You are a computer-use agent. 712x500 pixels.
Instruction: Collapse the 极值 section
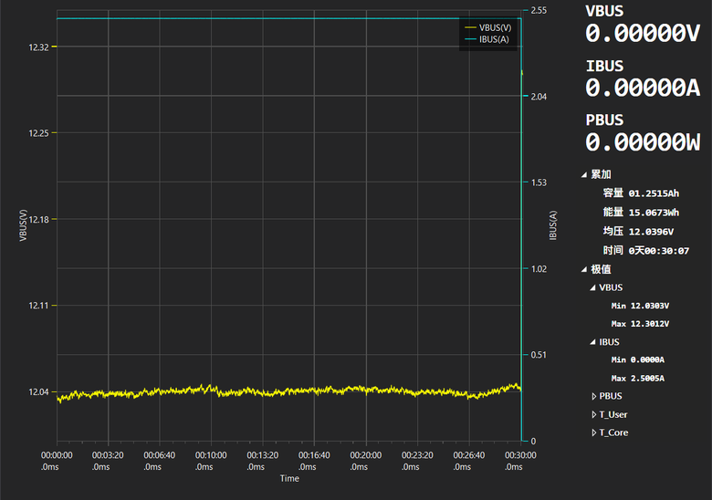click(x=584, y=269)
